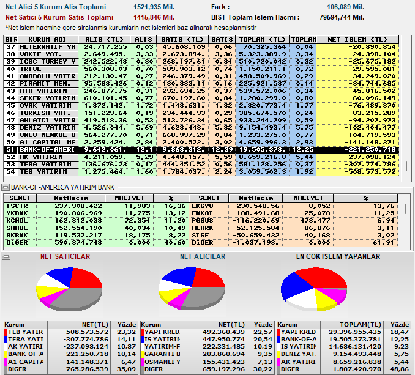This screenshot has height=375, width=415.
Task: Click the first MALIYET column header
Action: point(129,198)
